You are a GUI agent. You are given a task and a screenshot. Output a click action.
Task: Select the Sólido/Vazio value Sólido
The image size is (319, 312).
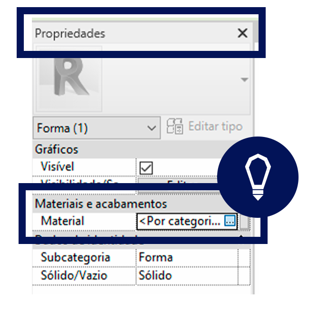[155, 276]
